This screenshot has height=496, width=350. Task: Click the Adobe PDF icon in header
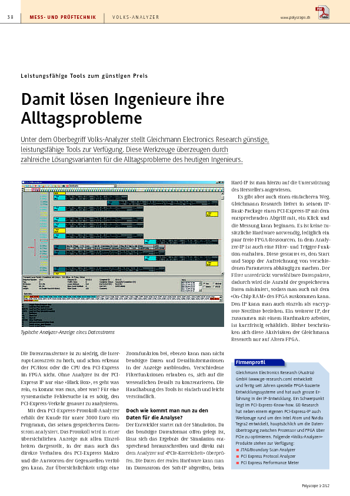(322, 12)
